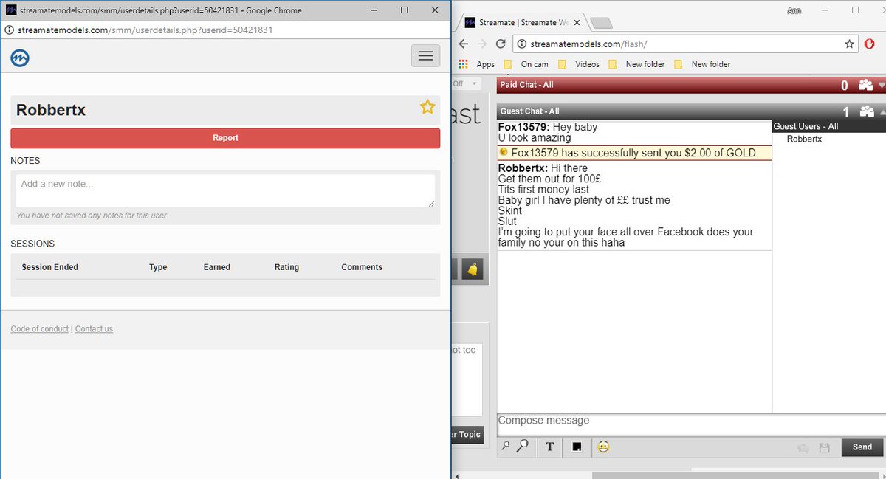The height and width of the screenshot is (479, 886).
Task: Open the emoticon smiley picker
Action: click(604, 447)
